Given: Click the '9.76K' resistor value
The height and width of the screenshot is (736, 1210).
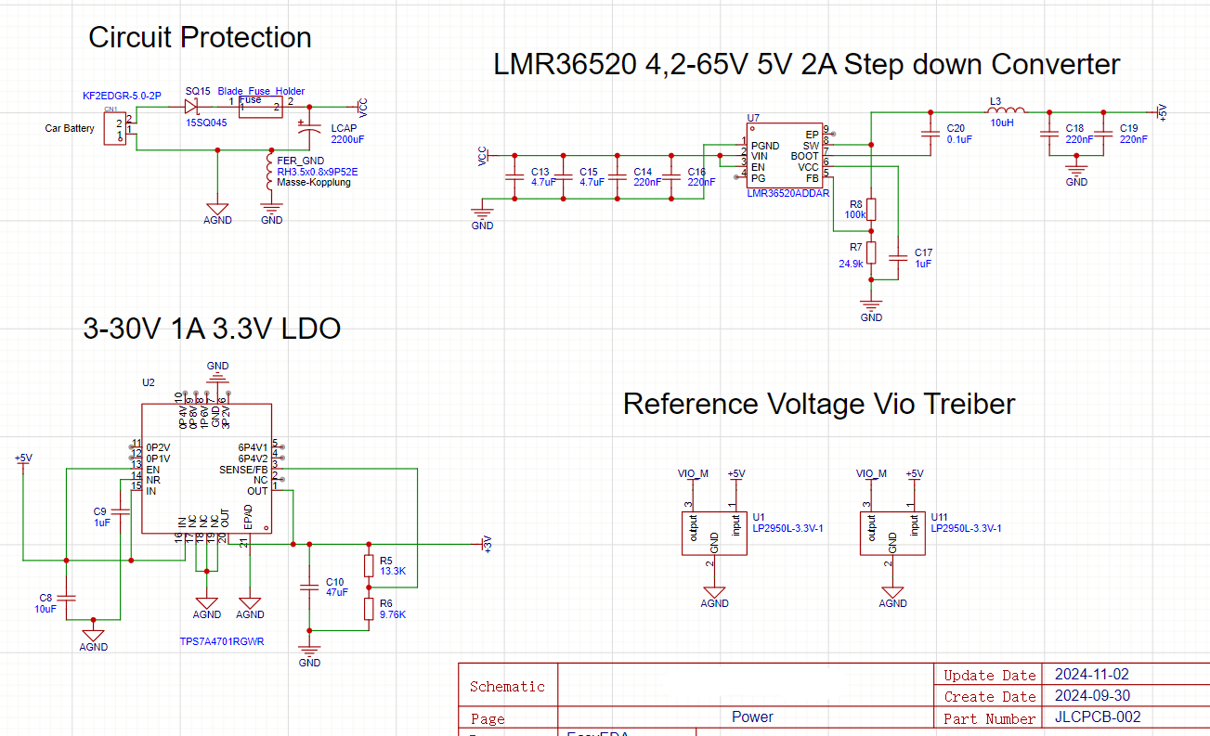Looking at the screenshot, I should point(393,614).
